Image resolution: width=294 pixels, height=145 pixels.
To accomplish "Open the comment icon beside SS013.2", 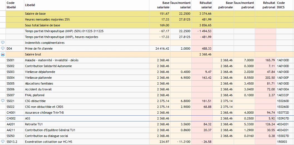I will tap(3, 142).
